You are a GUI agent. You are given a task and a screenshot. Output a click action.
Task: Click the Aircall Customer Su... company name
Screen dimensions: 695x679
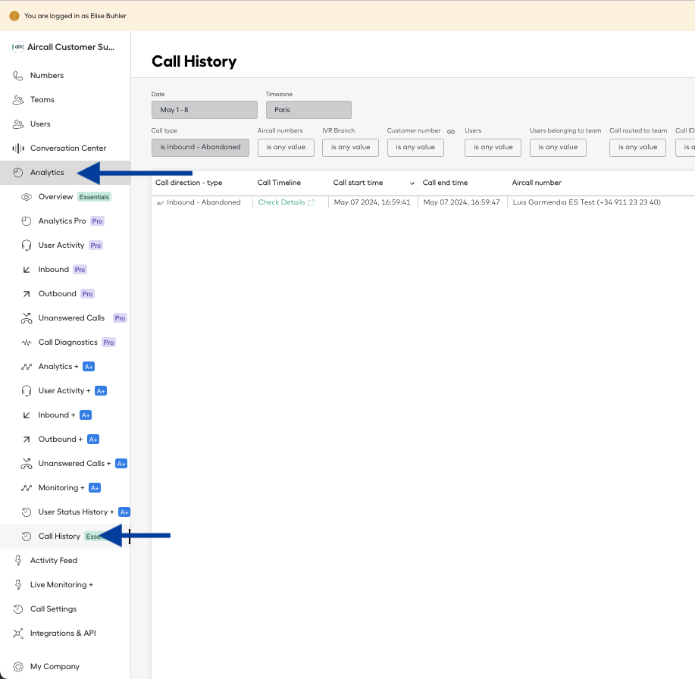coord(71,47)
